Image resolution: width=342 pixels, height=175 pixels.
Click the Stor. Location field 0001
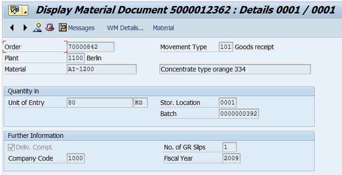pos(228,103)
